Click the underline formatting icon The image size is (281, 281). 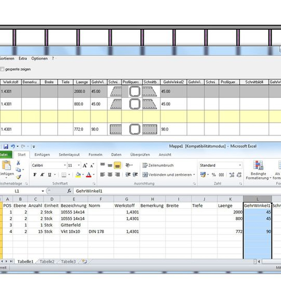(50, 175)
